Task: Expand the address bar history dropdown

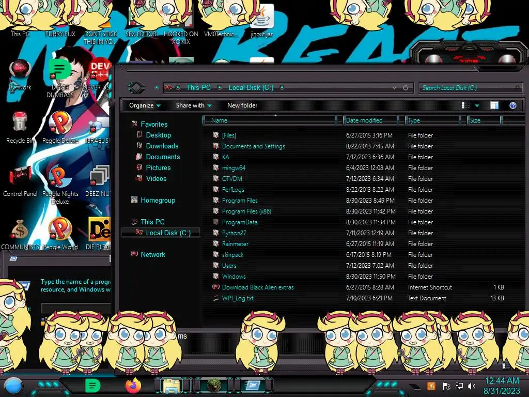Action: [394, 88]
